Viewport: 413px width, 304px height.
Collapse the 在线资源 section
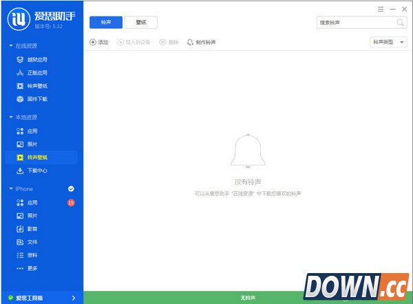[x=11, y=45]
